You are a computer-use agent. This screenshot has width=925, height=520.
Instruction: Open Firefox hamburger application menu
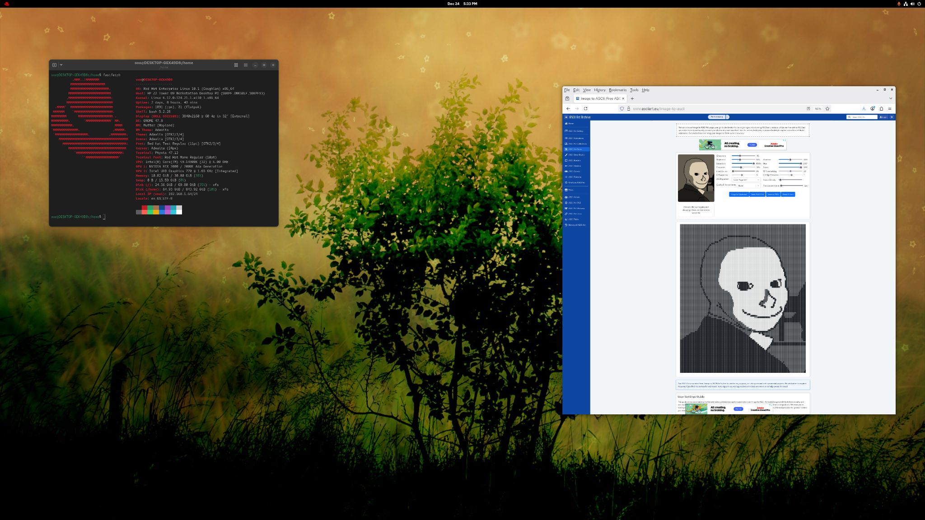pyautogui.click(x=890, y=109)
